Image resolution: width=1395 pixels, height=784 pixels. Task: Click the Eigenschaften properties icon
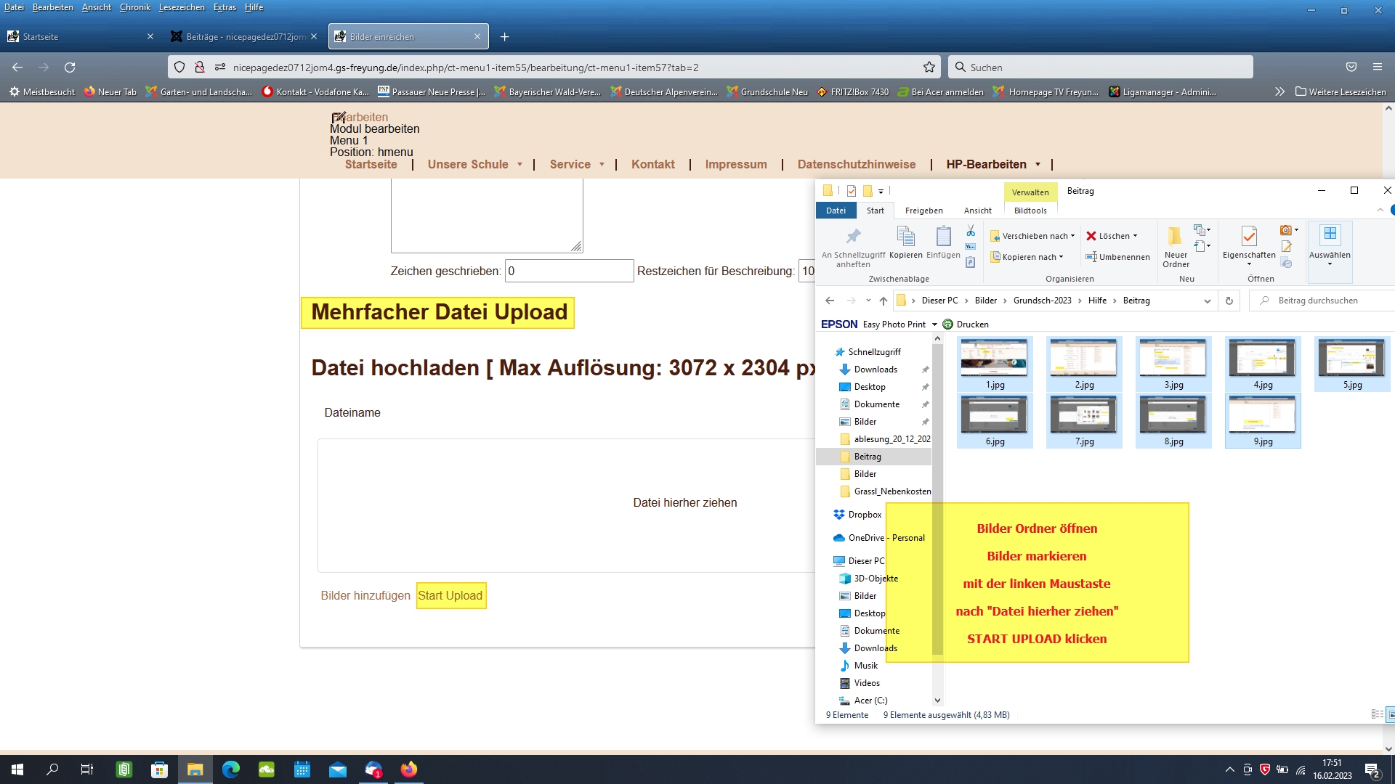point(1249,237)
